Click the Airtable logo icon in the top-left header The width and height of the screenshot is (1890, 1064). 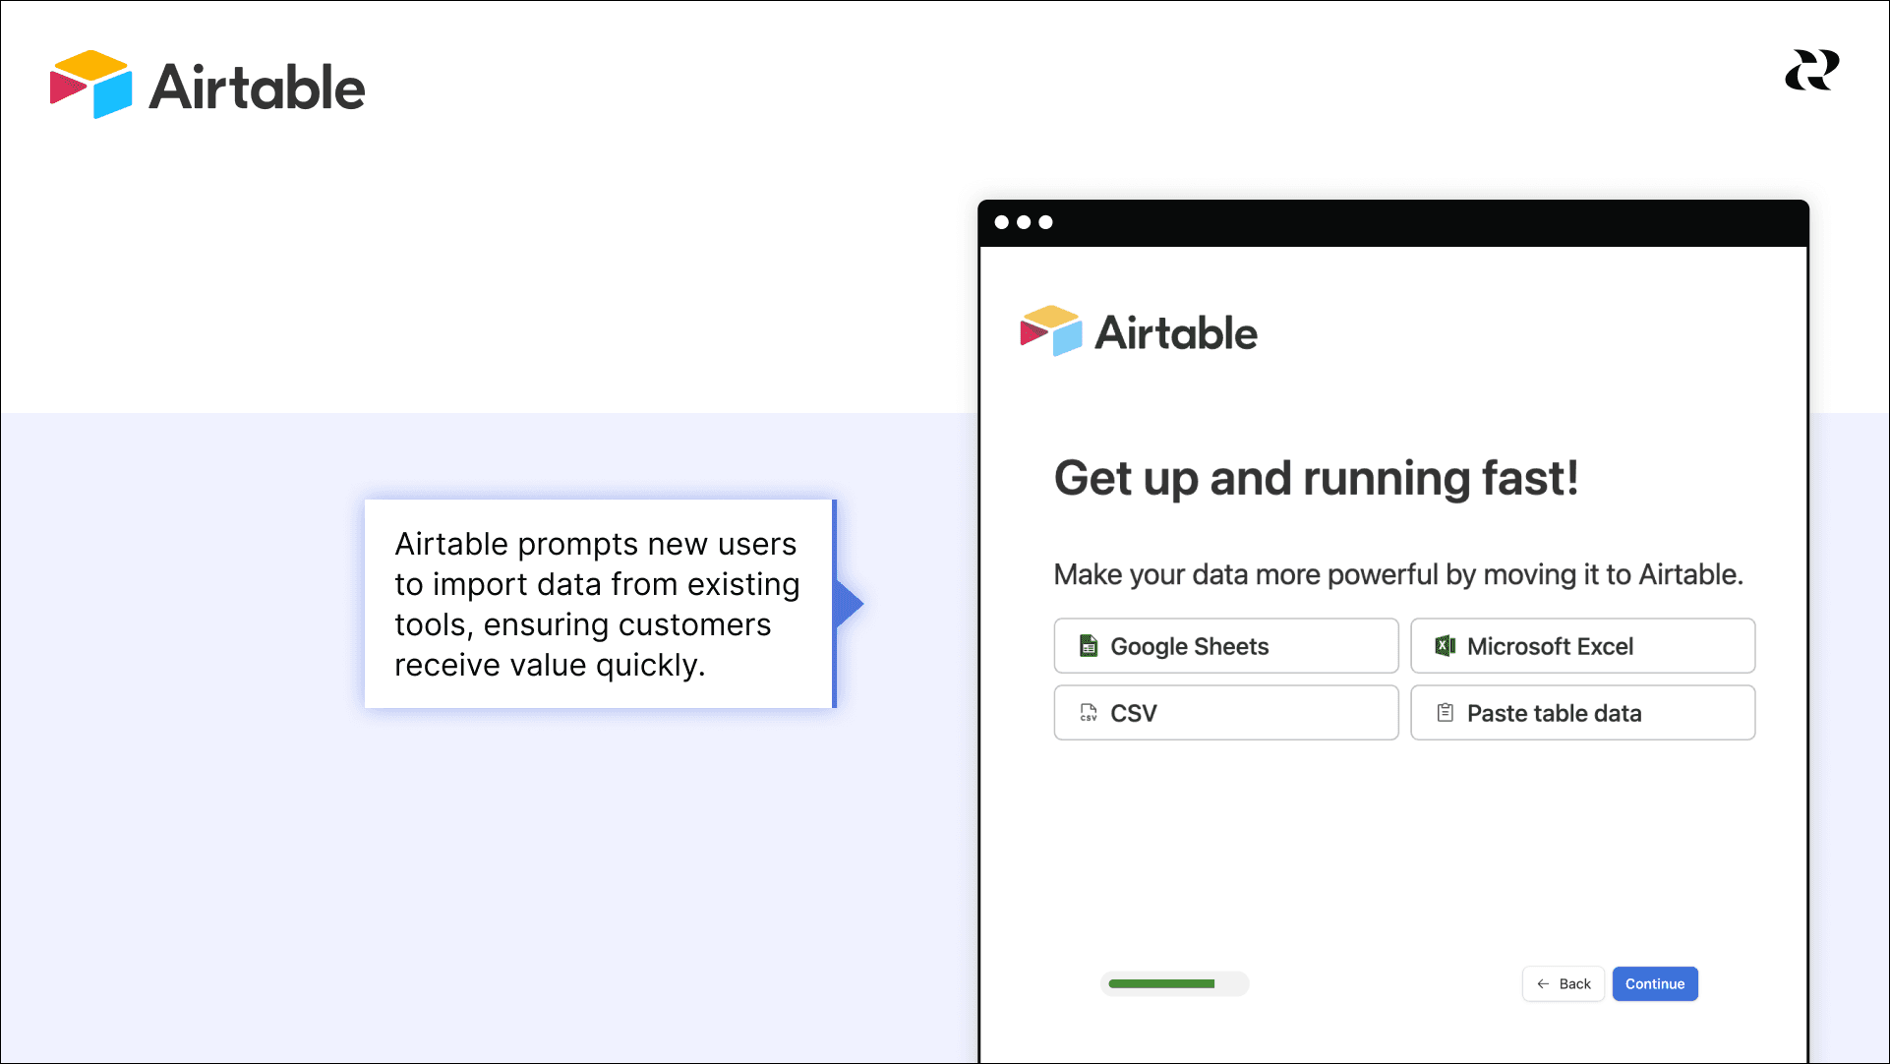point(90,85)
